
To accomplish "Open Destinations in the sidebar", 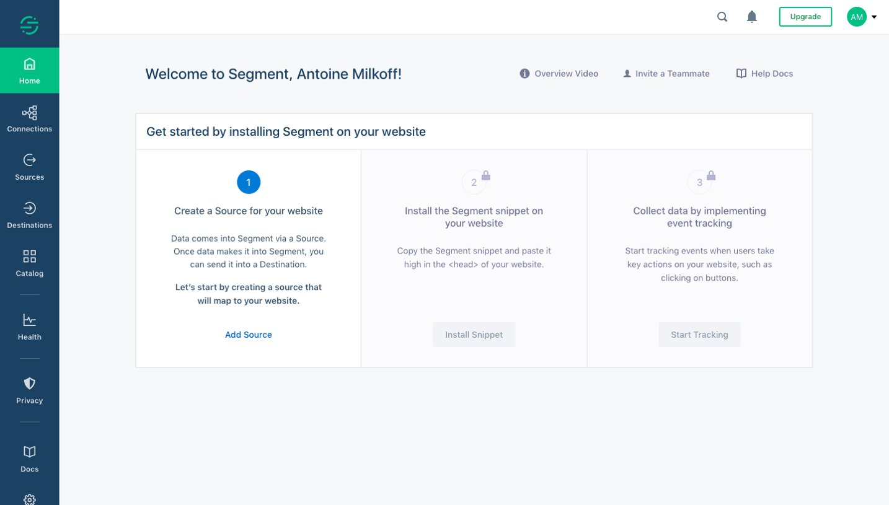I will 29,216.
